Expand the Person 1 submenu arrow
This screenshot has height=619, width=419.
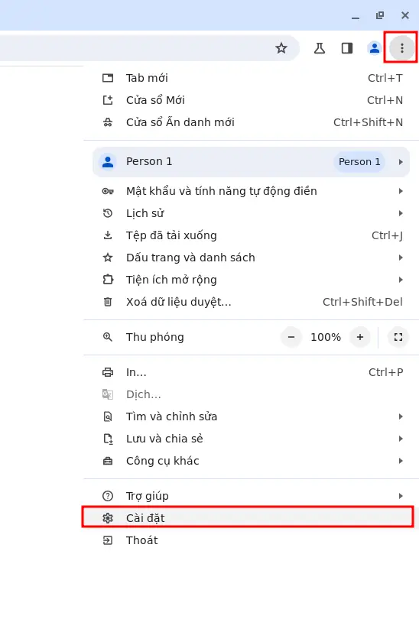401,162
